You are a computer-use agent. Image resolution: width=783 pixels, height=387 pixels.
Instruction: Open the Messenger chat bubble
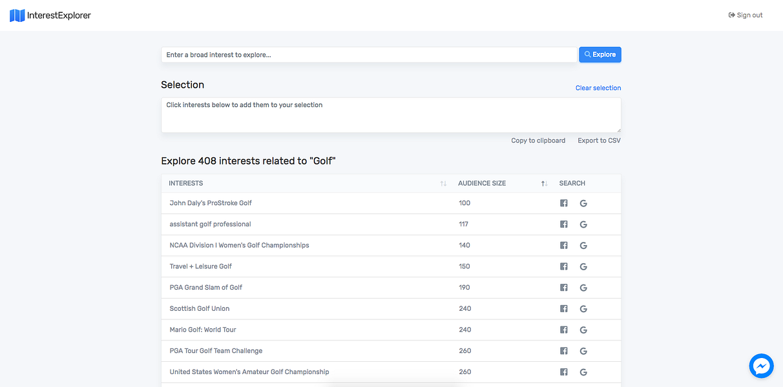pyautogui.click(x=762, y=366)
